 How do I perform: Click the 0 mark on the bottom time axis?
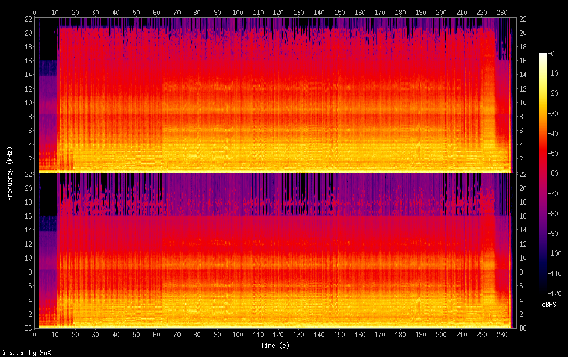tap(35, 334)
